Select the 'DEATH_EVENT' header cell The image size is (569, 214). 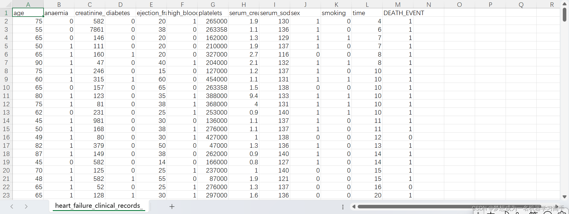398,13
